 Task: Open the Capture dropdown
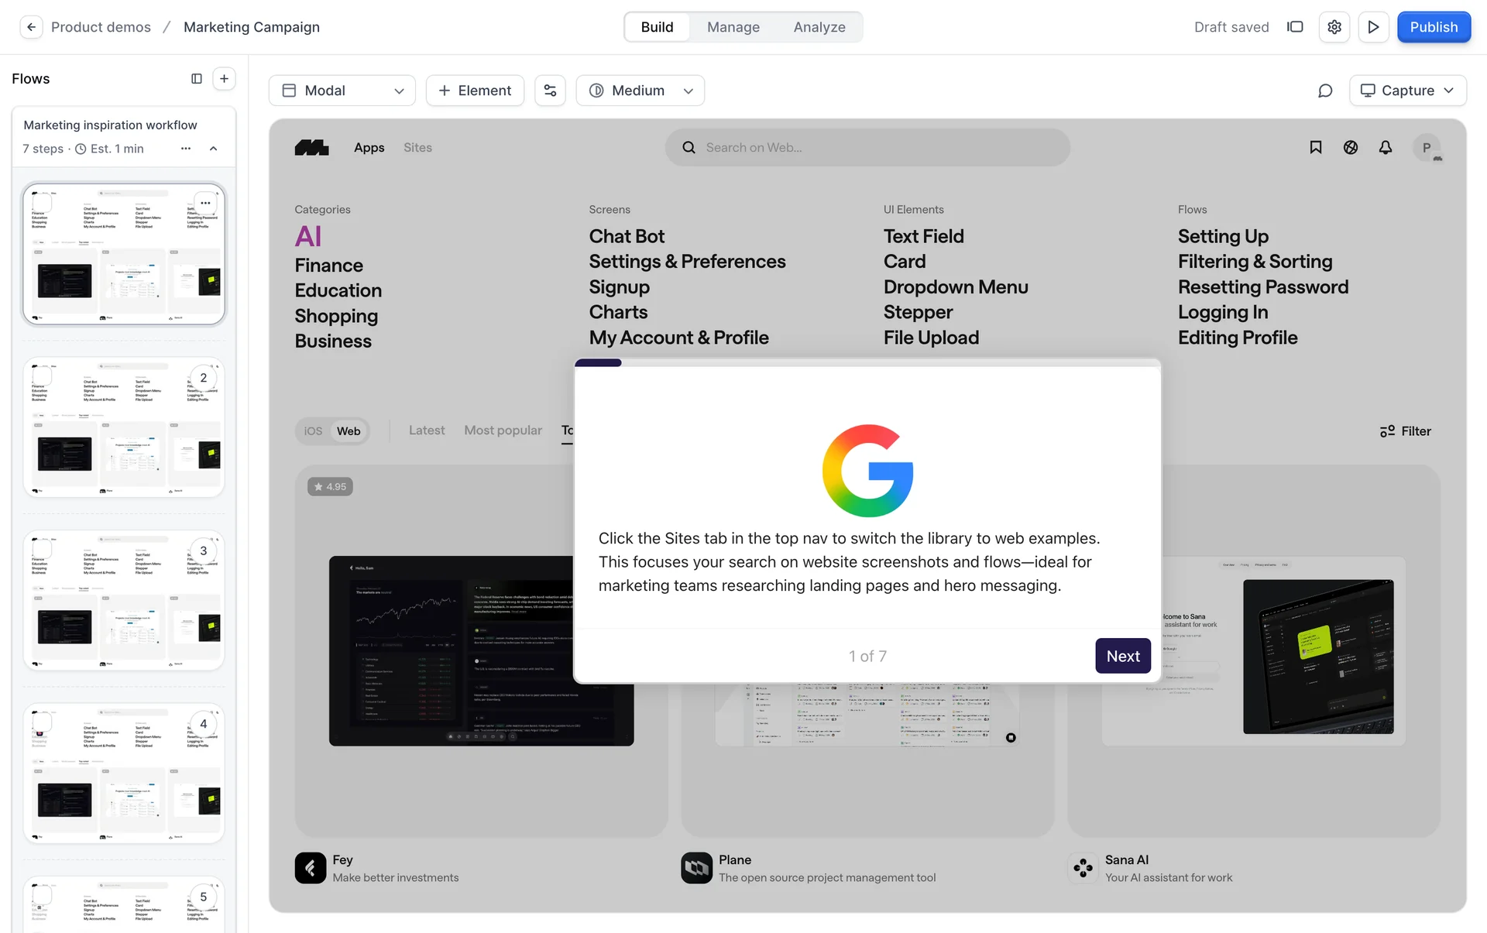tap(1407, 91)
